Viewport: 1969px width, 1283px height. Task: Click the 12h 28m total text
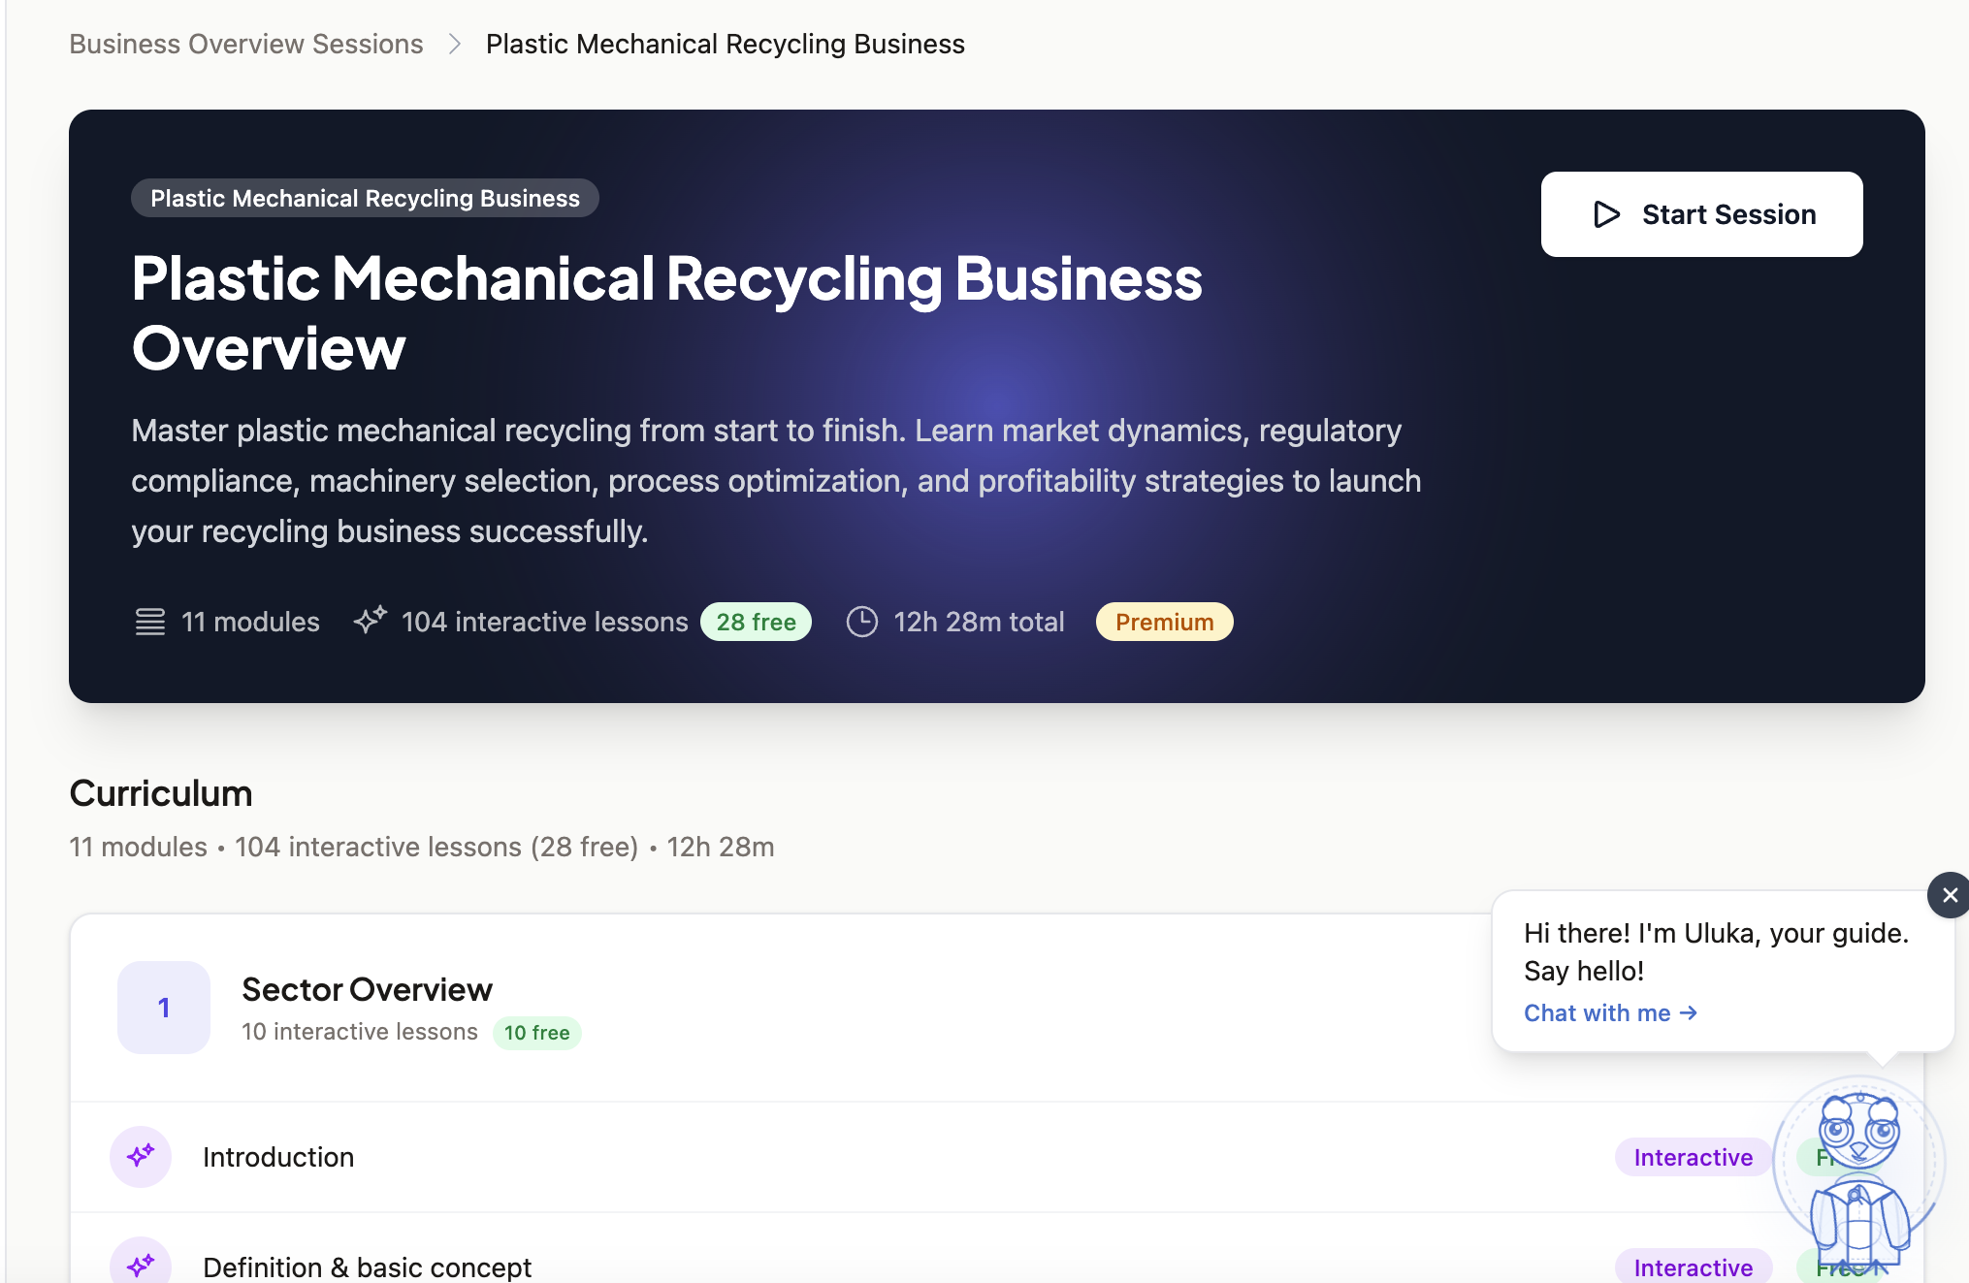coord(979,622)
